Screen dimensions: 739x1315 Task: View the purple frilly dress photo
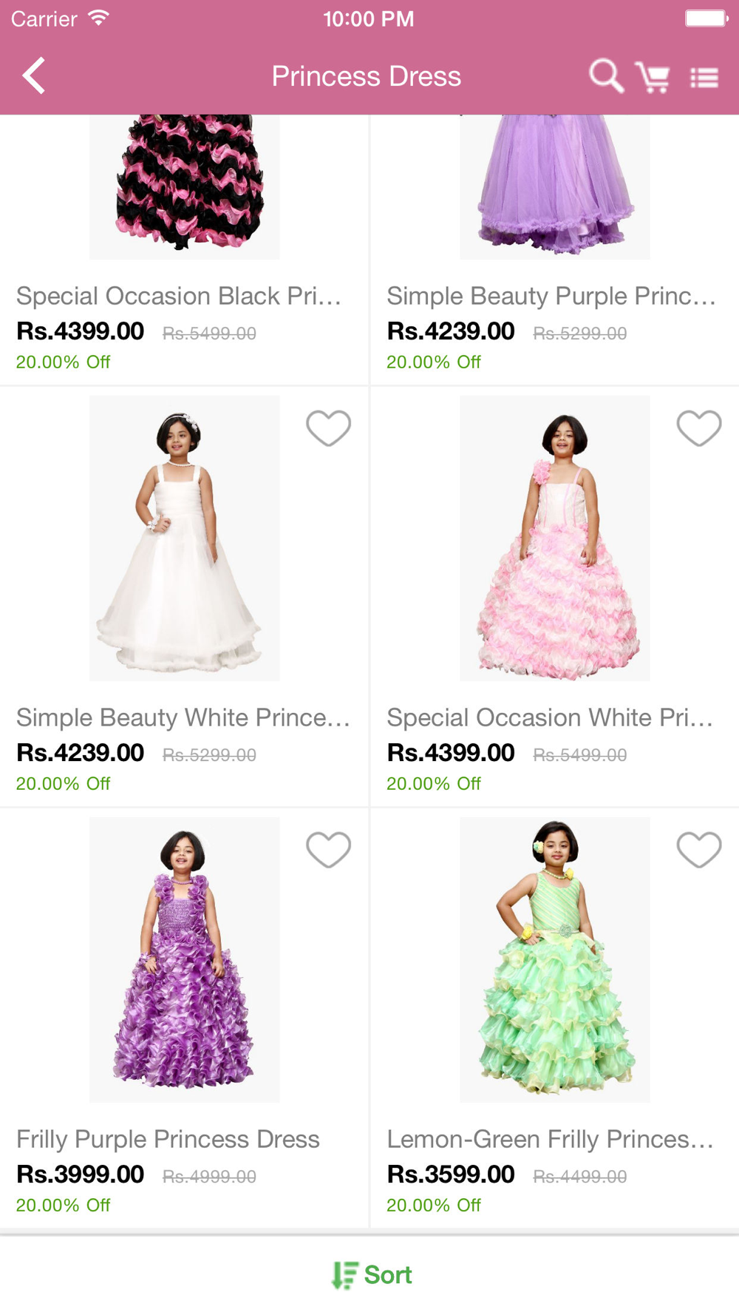point(185,960)
